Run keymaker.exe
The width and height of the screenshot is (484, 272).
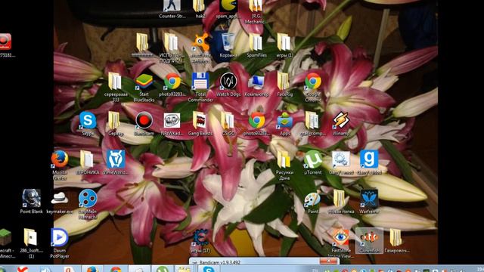(x=60, y=202)
